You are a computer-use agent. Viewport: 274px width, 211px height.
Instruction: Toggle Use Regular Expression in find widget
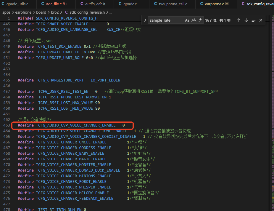coord(200,20)
